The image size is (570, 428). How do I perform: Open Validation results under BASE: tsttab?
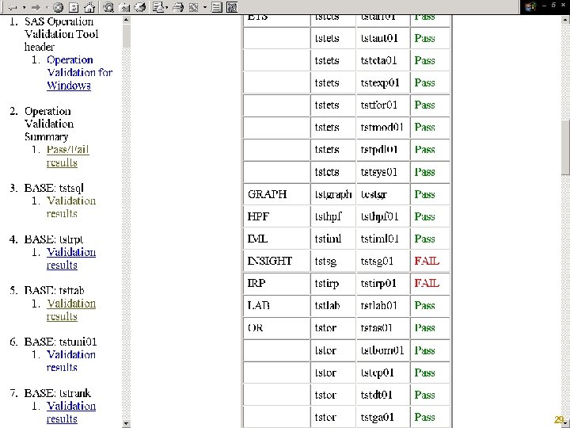(71, 310)
